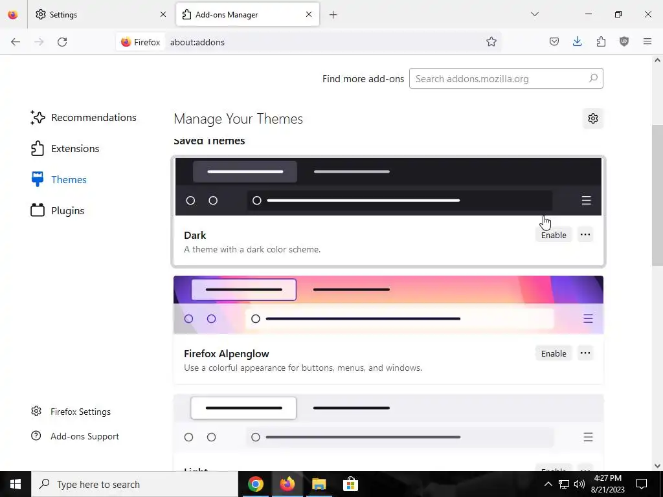Click the Firefox Alpenglow preview image
This screenshot has width=663, height=497.
tap(388, 305)
